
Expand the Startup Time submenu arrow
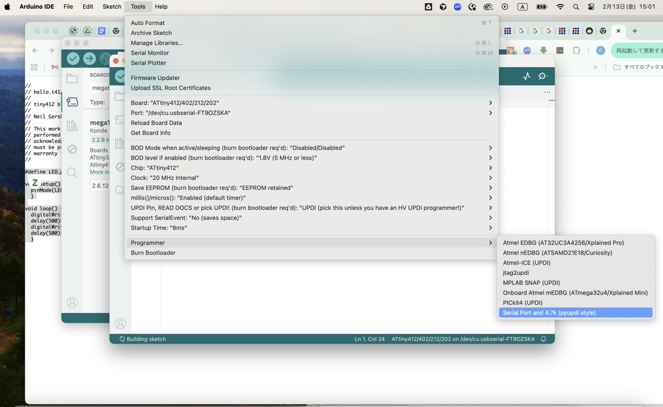490,228
